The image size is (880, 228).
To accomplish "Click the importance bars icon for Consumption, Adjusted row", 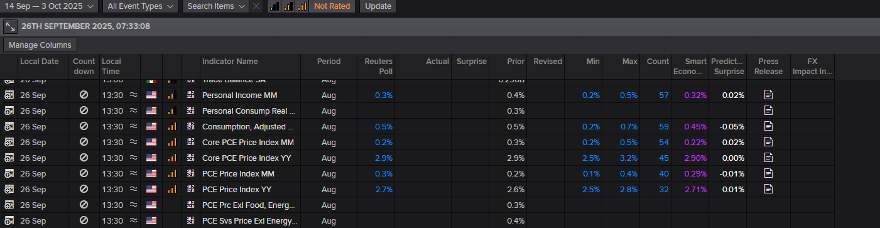I will [172, 126].
